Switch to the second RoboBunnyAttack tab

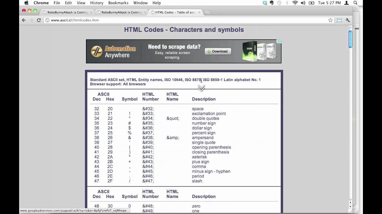click(x=122, y=12)
